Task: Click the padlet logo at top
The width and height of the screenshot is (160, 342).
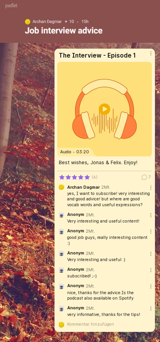Action: [11, 6]
